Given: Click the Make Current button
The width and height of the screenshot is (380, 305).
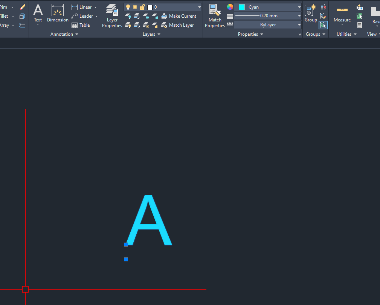Looking at the screenshot, I should coord(179,16).
